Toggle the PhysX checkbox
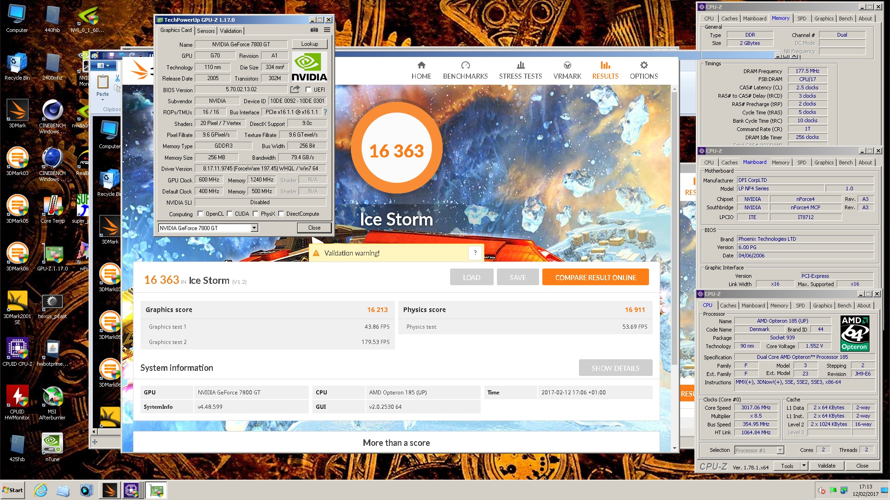 click(x=255, y=213)
